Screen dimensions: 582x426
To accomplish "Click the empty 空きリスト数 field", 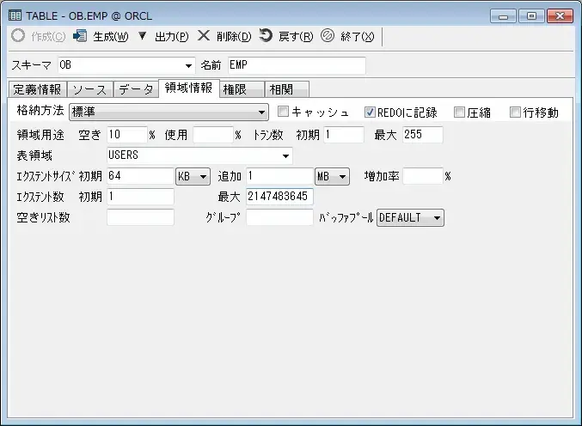I will pos(140,217).
